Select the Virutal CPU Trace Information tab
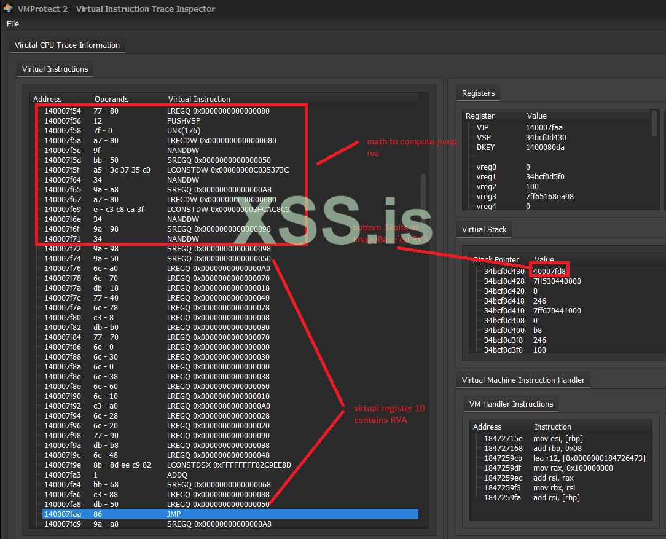 coord(67,45)
